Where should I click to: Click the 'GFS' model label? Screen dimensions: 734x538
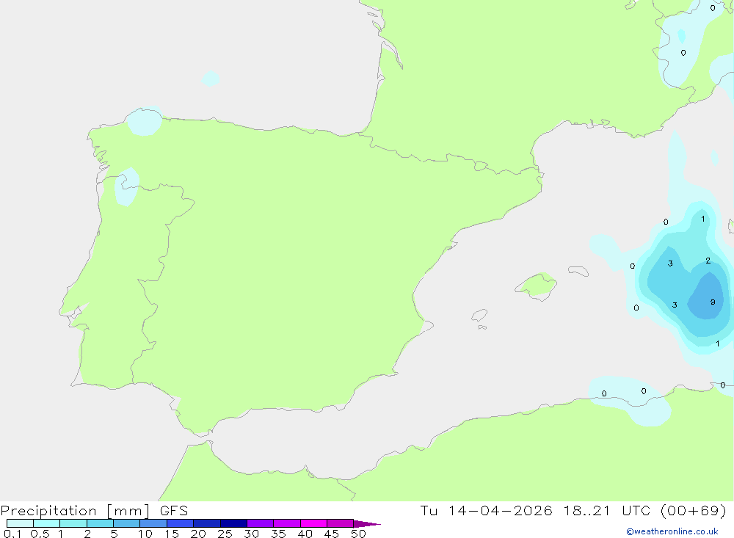point(174,511)
